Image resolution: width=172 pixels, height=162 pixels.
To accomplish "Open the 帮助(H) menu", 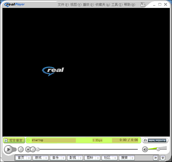I will point(130,5).
